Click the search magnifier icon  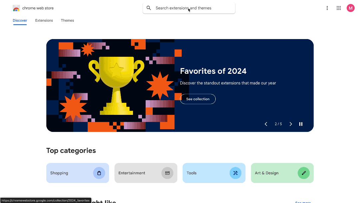click(x=149, y=8)
